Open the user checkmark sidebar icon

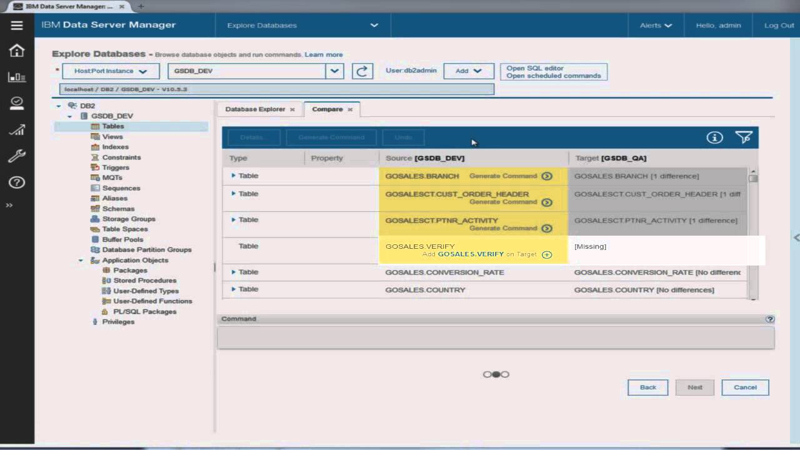coord(17,104)
